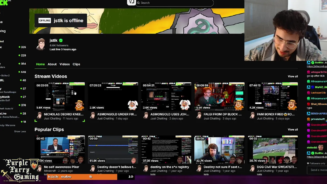Screen dimensions: 327x184
Task: View all Popular Clips
Action: coord(293,130)
